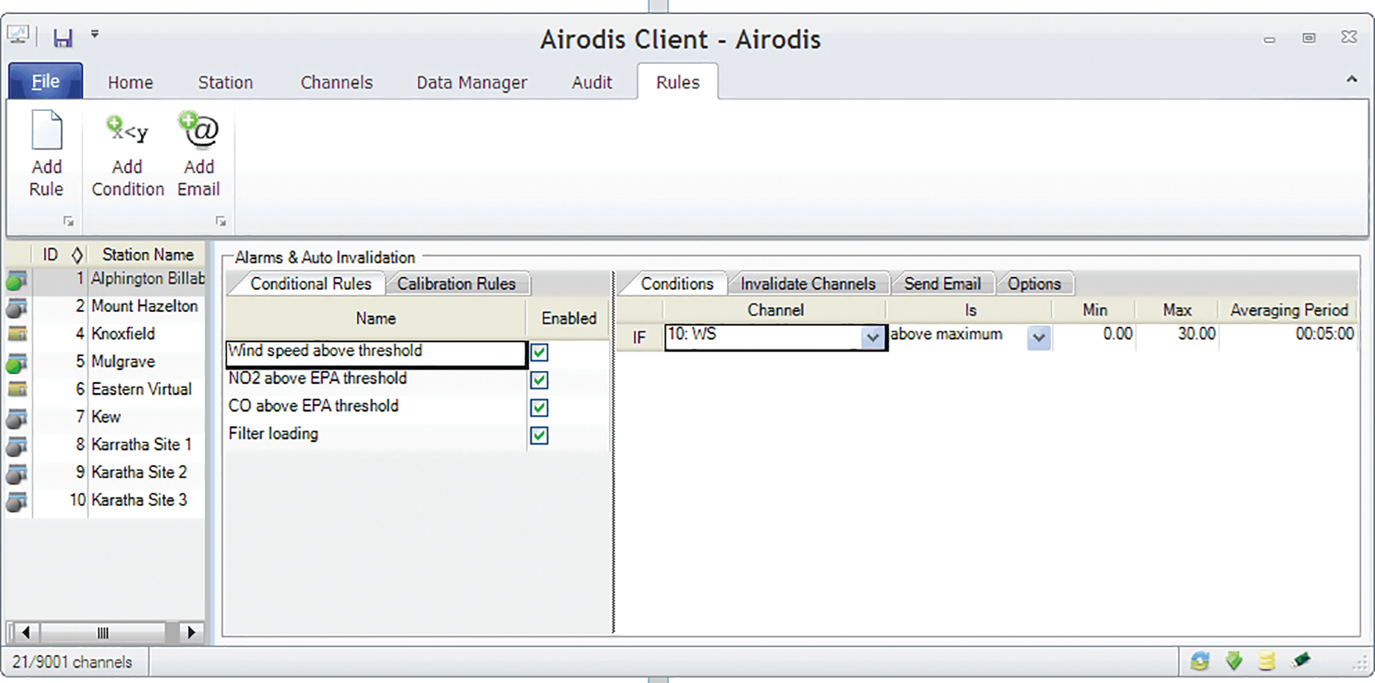Screen dimensions: 1375x683
Task: Click the save icon in title bar
Action: point(62,37)
